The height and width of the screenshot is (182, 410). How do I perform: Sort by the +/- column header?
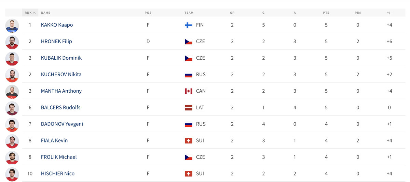pyautogui.click(x=389, y=13)
